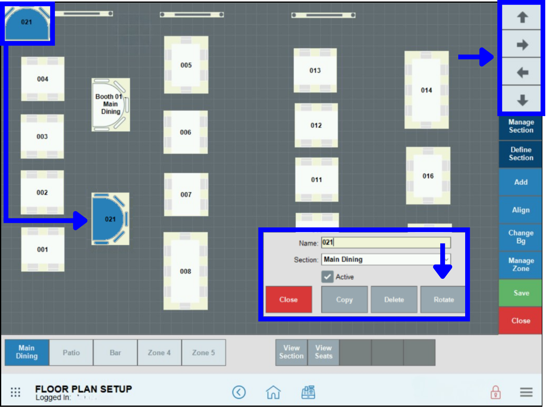This screenshot has width=546, height=407.
Task: Click the back circle-chevron icon
Action: click(239, 392)
